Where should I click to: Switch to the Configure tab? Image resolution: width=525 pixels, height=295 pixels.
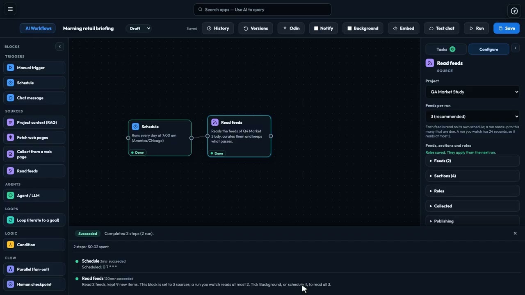(x=488, y=49)
